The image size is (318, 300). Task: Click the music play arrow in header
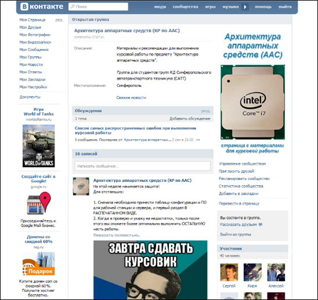[245, 7]
